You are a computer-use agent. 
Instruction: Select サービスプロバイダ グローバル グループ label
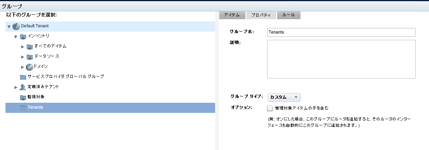point(66,77)
